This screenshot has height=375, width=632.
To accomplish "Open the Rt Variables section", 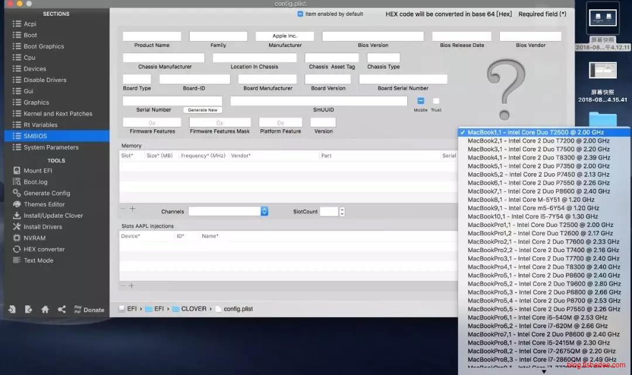I will coord(40,125).
